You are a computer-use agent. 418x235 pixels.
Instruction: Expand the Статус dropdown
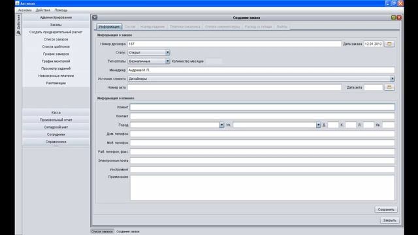point(167,52)
